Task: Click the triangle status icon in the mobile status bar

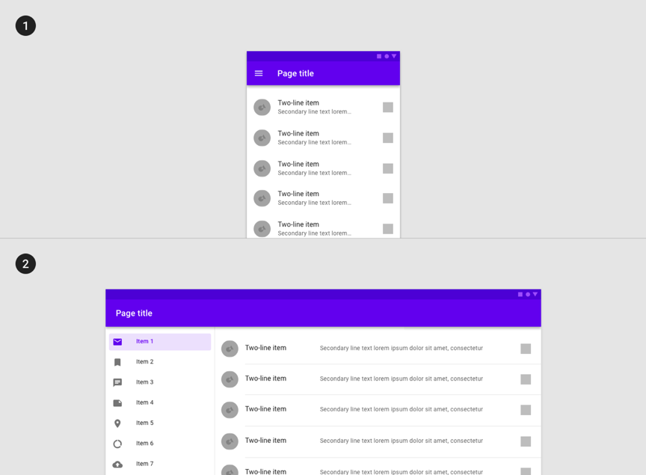Action: pos(394,56)
